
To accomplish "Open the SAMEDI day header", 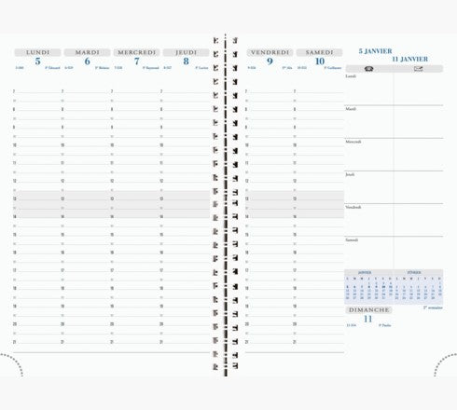I will pos(319,52).
